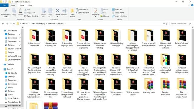The width and height of the screenshot is (194, 109).
Task: Go back to previous folder
Action: pyautogui.click(x=3, y=24)
